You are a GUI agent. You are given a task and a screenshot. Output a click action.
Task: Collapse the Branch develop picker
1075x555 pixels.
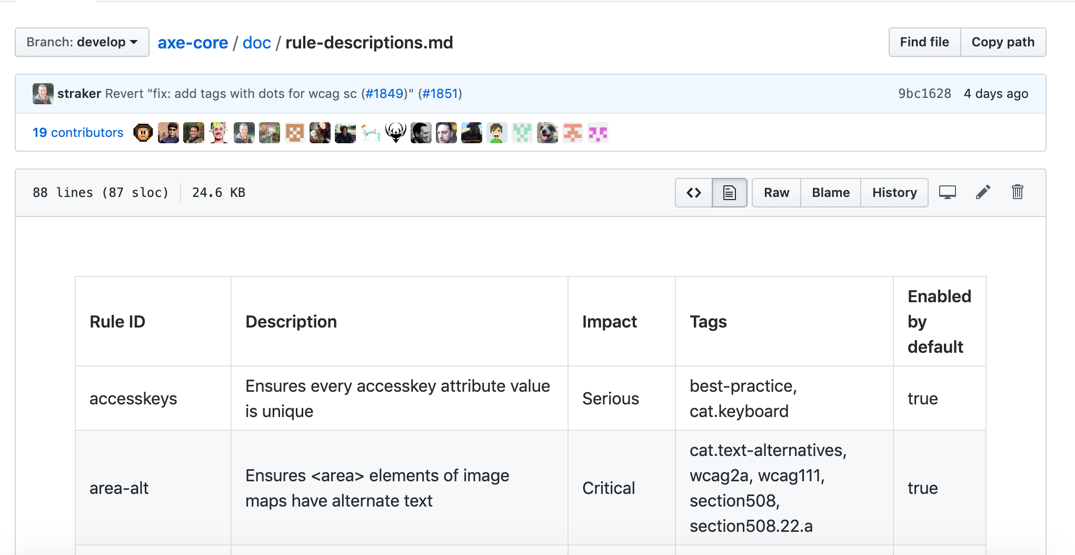(82, 42)
